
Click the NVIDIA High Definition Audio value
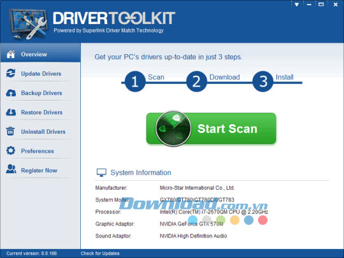193,236
